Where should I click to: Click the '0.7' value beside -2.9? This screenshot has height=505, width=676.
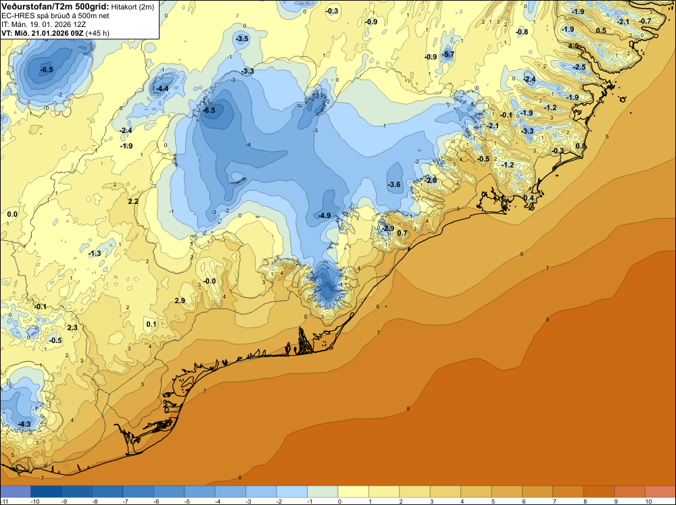402,234
